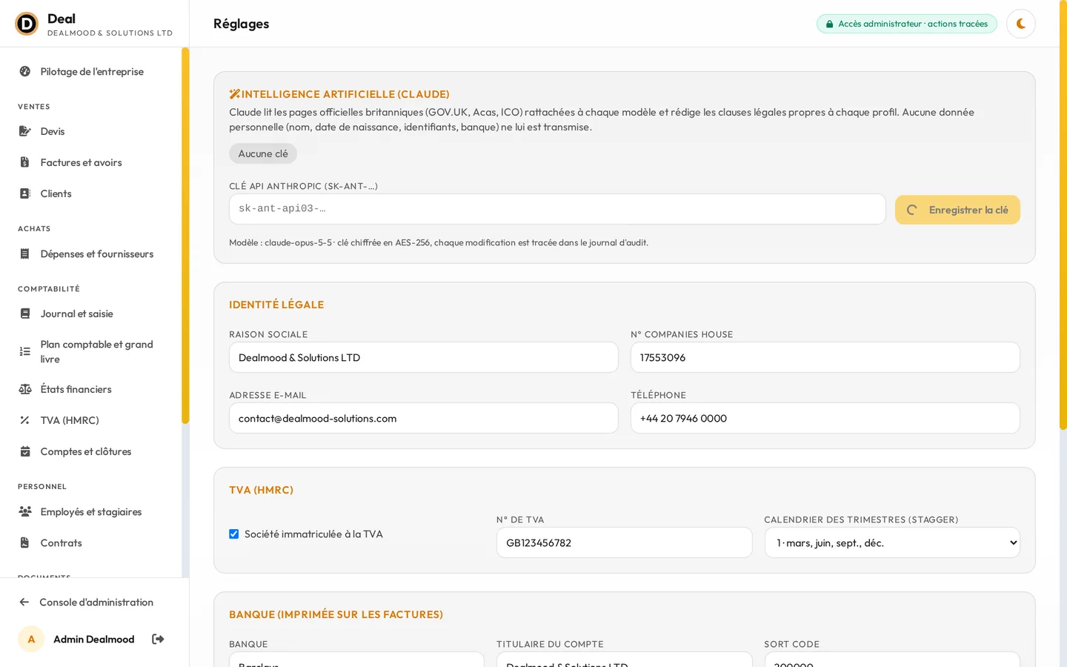This screenshot has width=1067, height=667.
Task: Click the États financiers scales icon
Action: (24, 389)
